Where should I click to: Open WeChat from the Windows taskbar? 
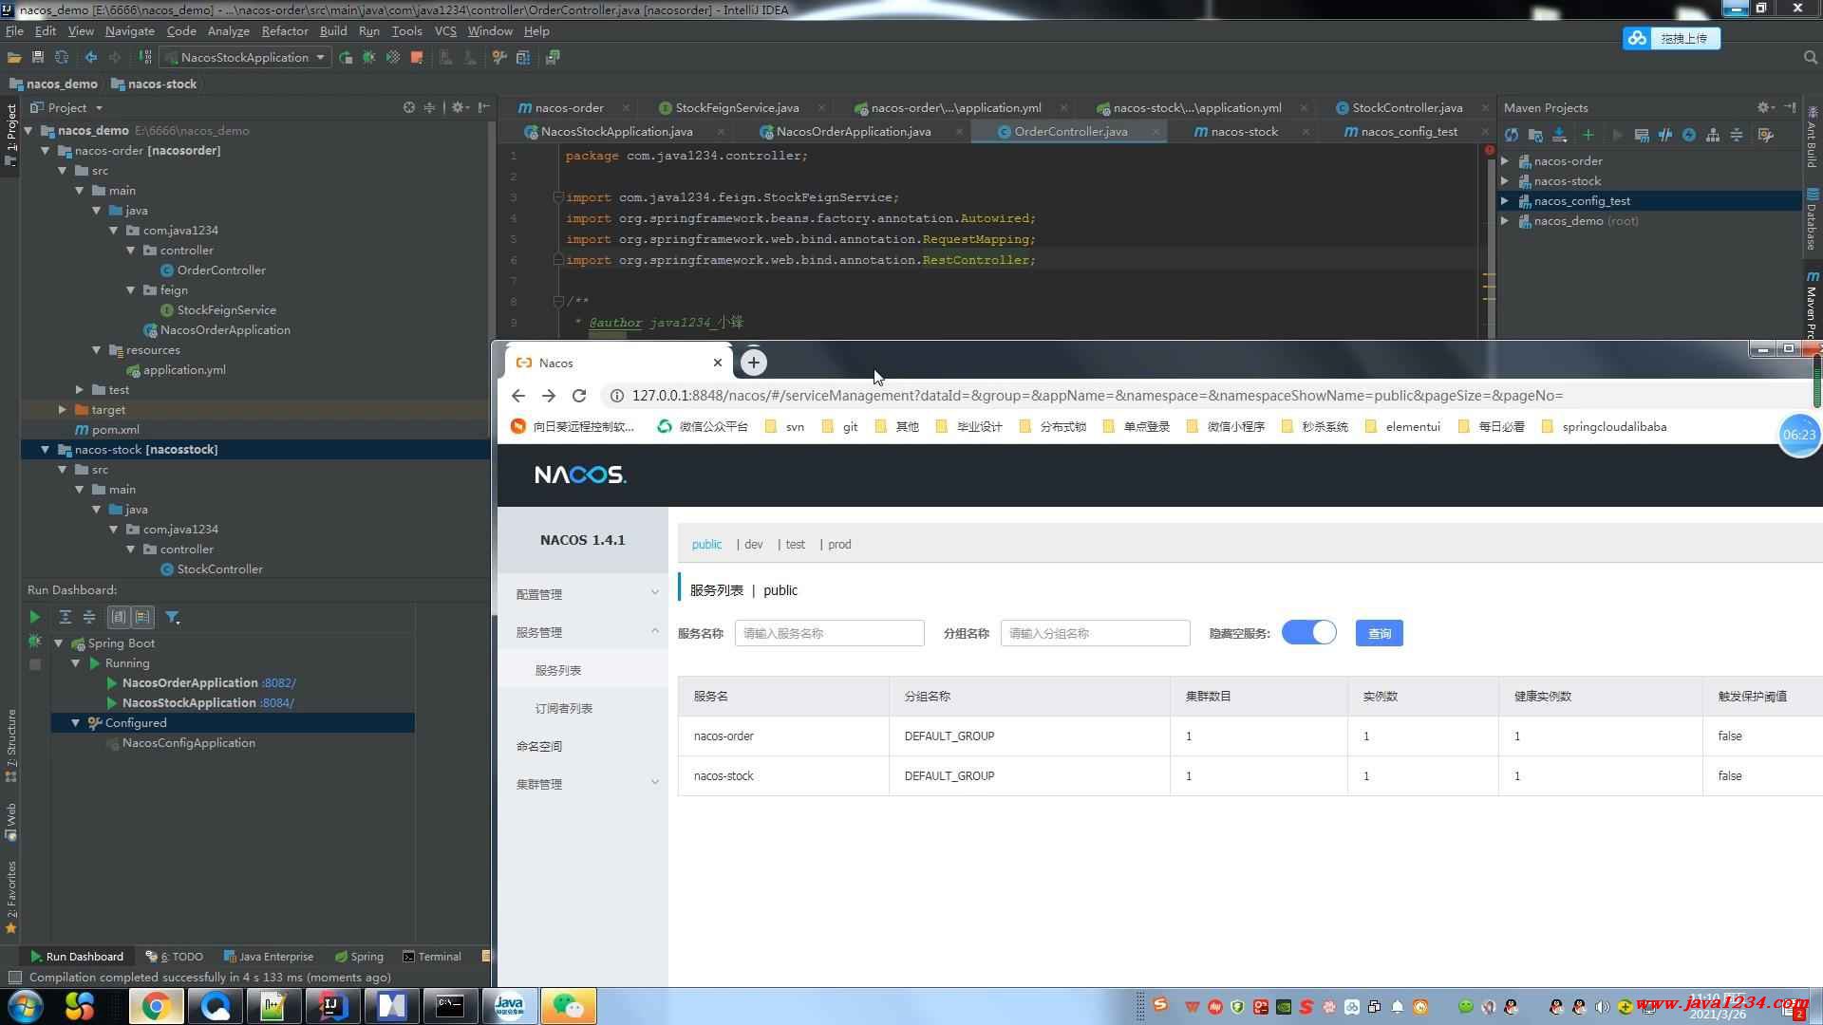tap(568, 1006)
